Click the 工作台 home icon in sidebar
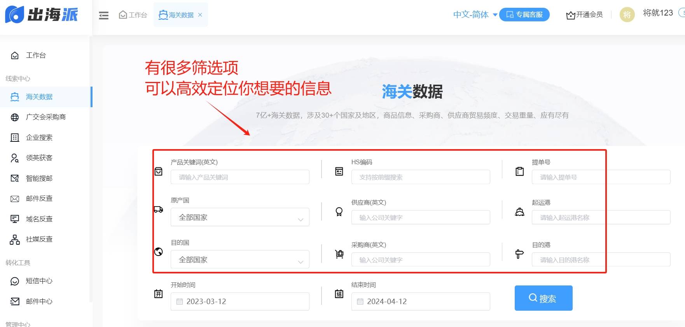The image size is (685, 327). pyautogui.click(x=15, y=56)
